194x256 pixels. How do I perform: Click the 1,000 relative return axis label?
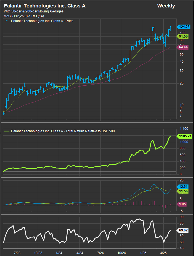[x=184, y=142]
